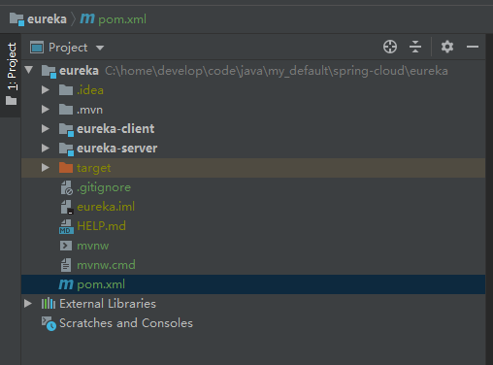Click the Maven m icon beside tree pom.xml

(x=66, y=284)
